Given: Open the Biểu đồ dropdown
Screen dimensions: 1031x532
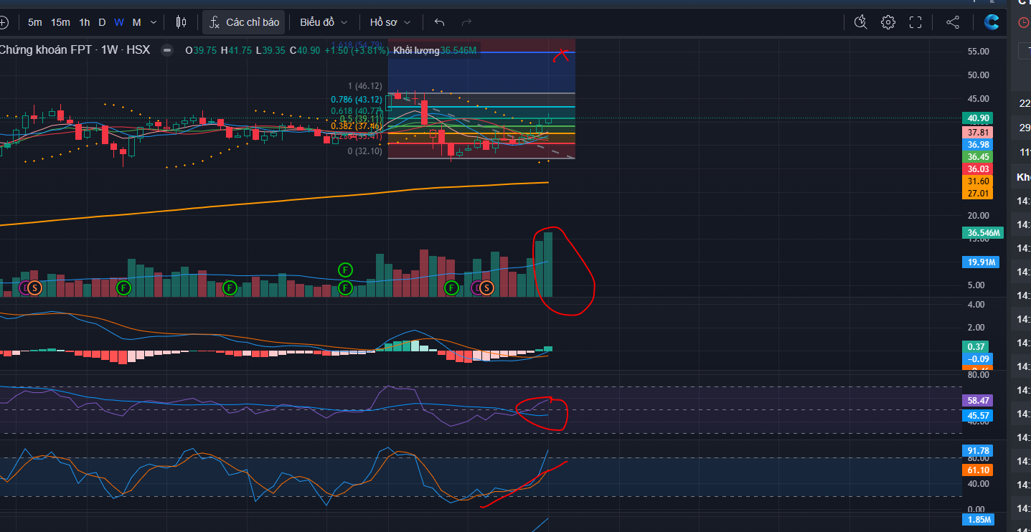Looking at the screenshot, I should tap(324, 22).
